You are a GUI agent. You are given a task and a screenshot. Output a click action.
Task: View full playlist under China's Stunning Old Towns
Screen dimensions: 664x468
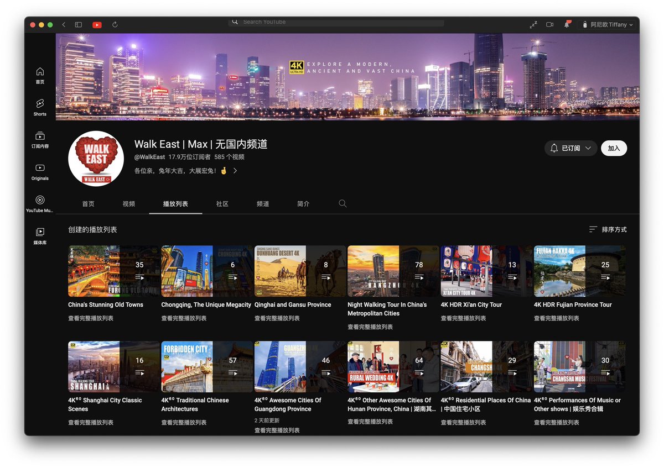coord(91,318)
